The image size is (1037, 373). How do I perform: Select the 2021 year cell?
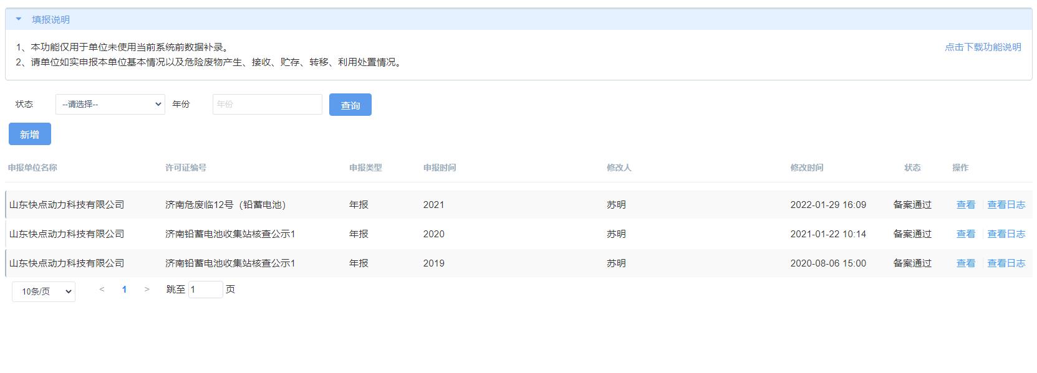click(x=433, y=205)
